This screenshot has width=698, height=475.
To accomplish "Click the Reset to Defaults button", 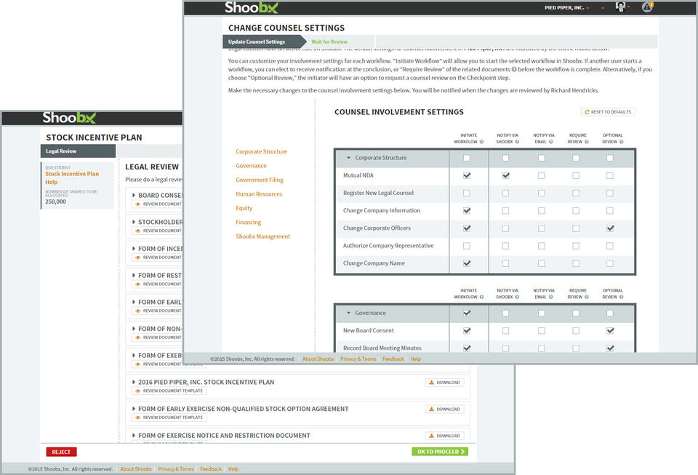I will pos(608,112).
